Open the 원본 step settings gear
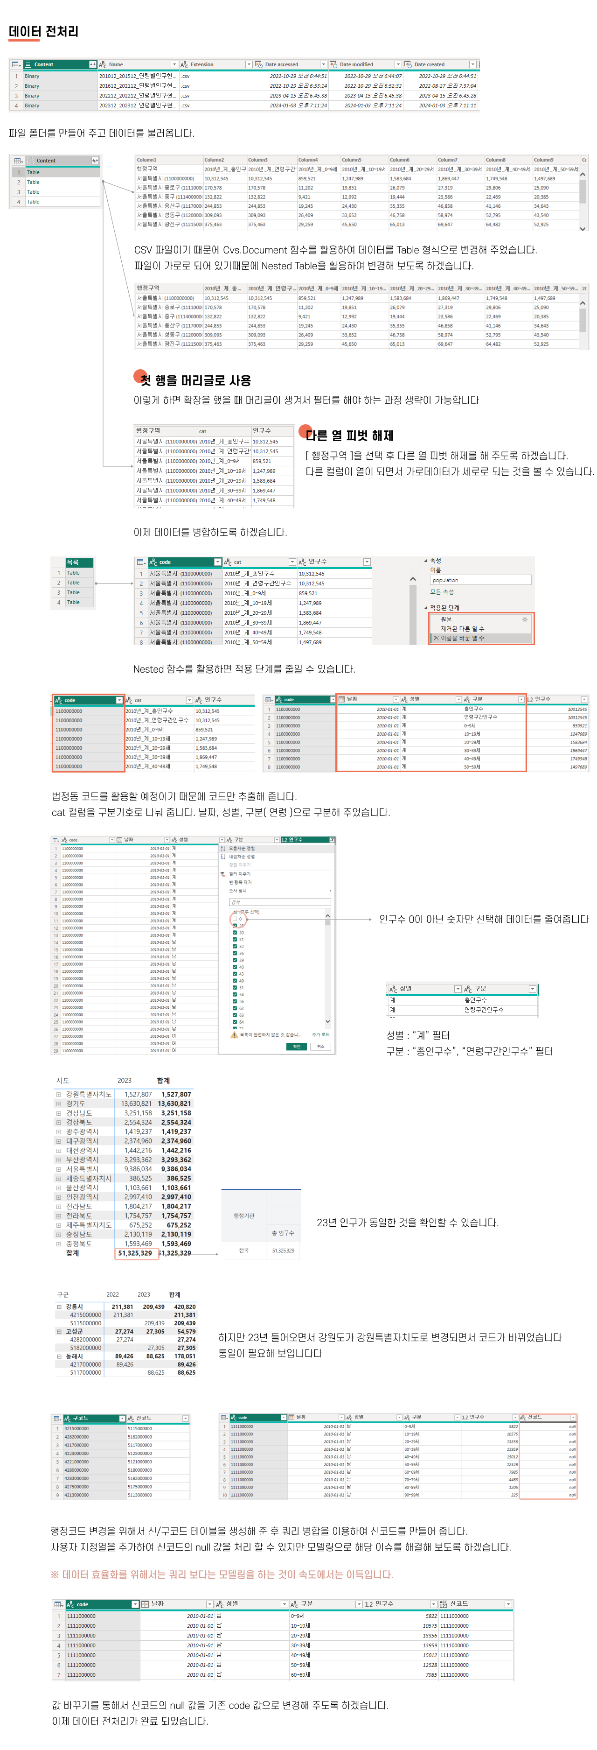597x1750 pixels. tap(524, 619)
